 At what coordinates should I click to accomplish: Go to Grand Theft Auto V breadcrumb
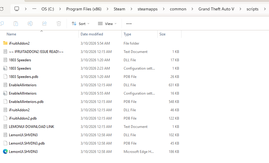216,9
